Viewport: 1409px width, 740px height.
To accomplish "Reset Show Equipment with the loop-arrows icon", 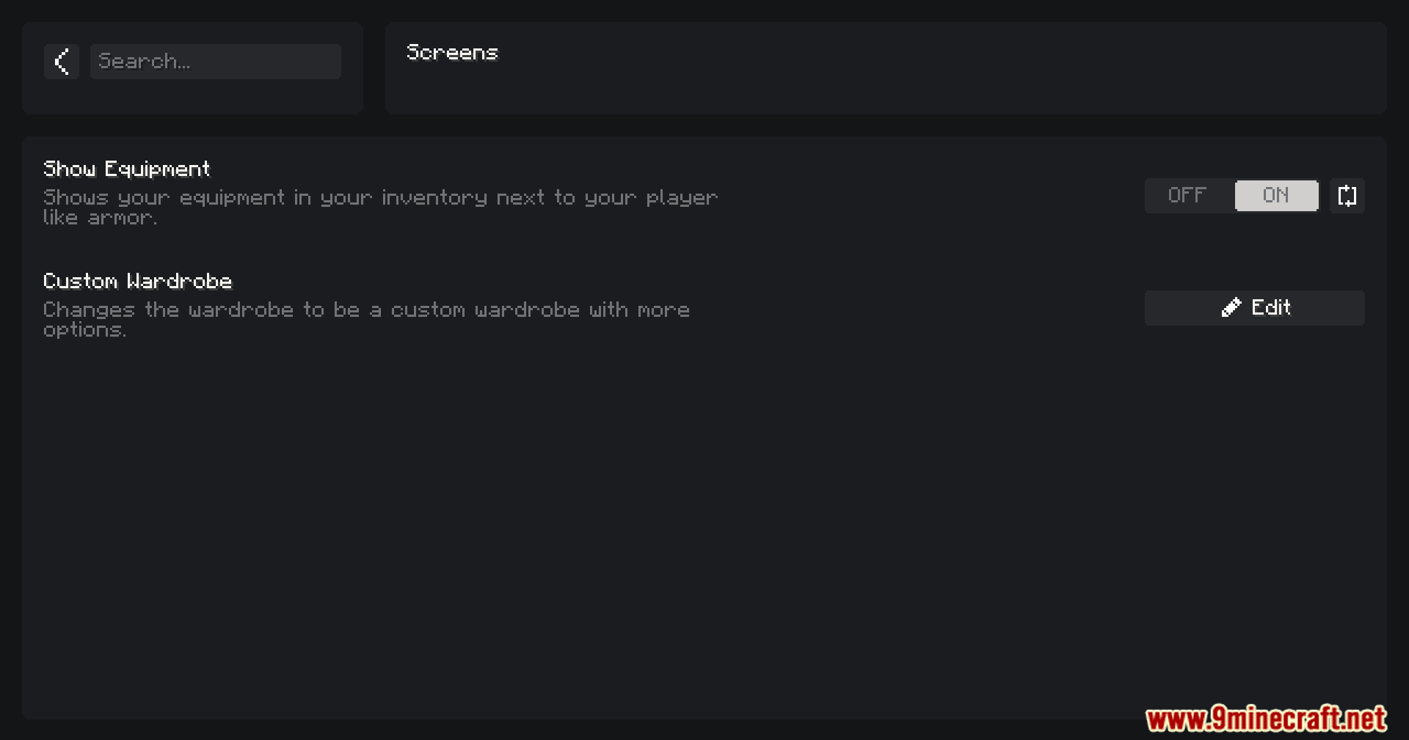I will coord(1347,196).
